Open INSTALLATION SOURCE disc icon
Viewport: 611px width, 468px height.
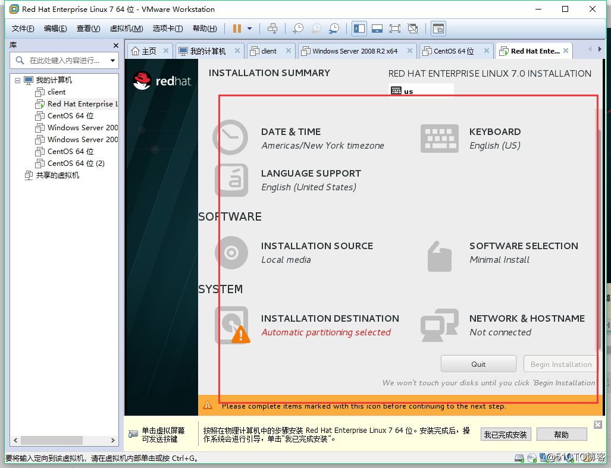(231, 253)
